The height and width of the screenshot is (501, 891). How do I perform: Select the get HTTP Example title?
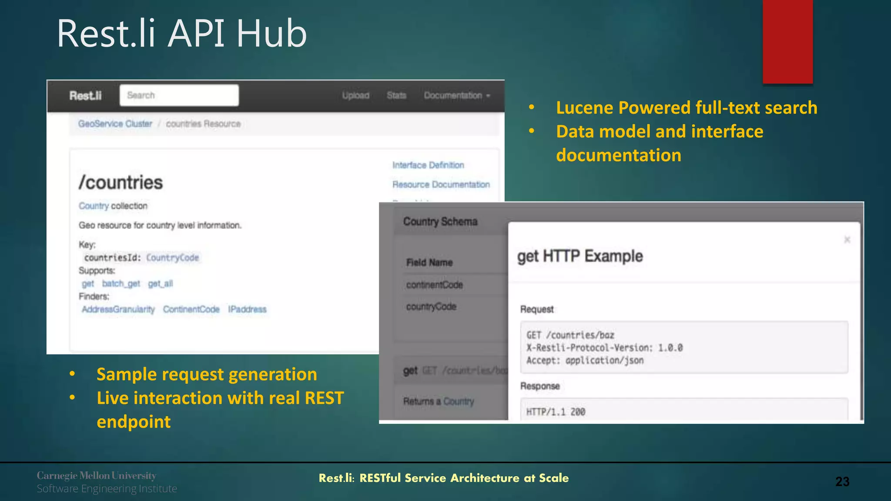pyautogui.click(x=580, y=256)
